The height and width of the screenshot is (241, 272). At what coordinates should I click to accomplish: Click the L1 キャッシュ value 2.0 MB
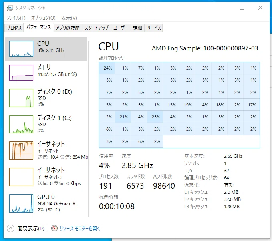[x=231, y=192]
